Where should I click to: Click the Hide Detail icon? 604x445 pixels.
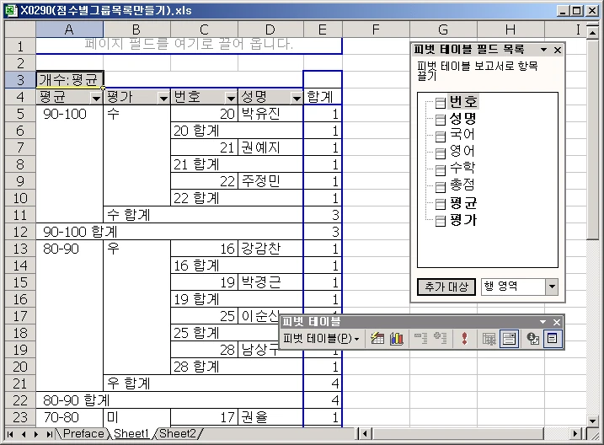(420, 339)
